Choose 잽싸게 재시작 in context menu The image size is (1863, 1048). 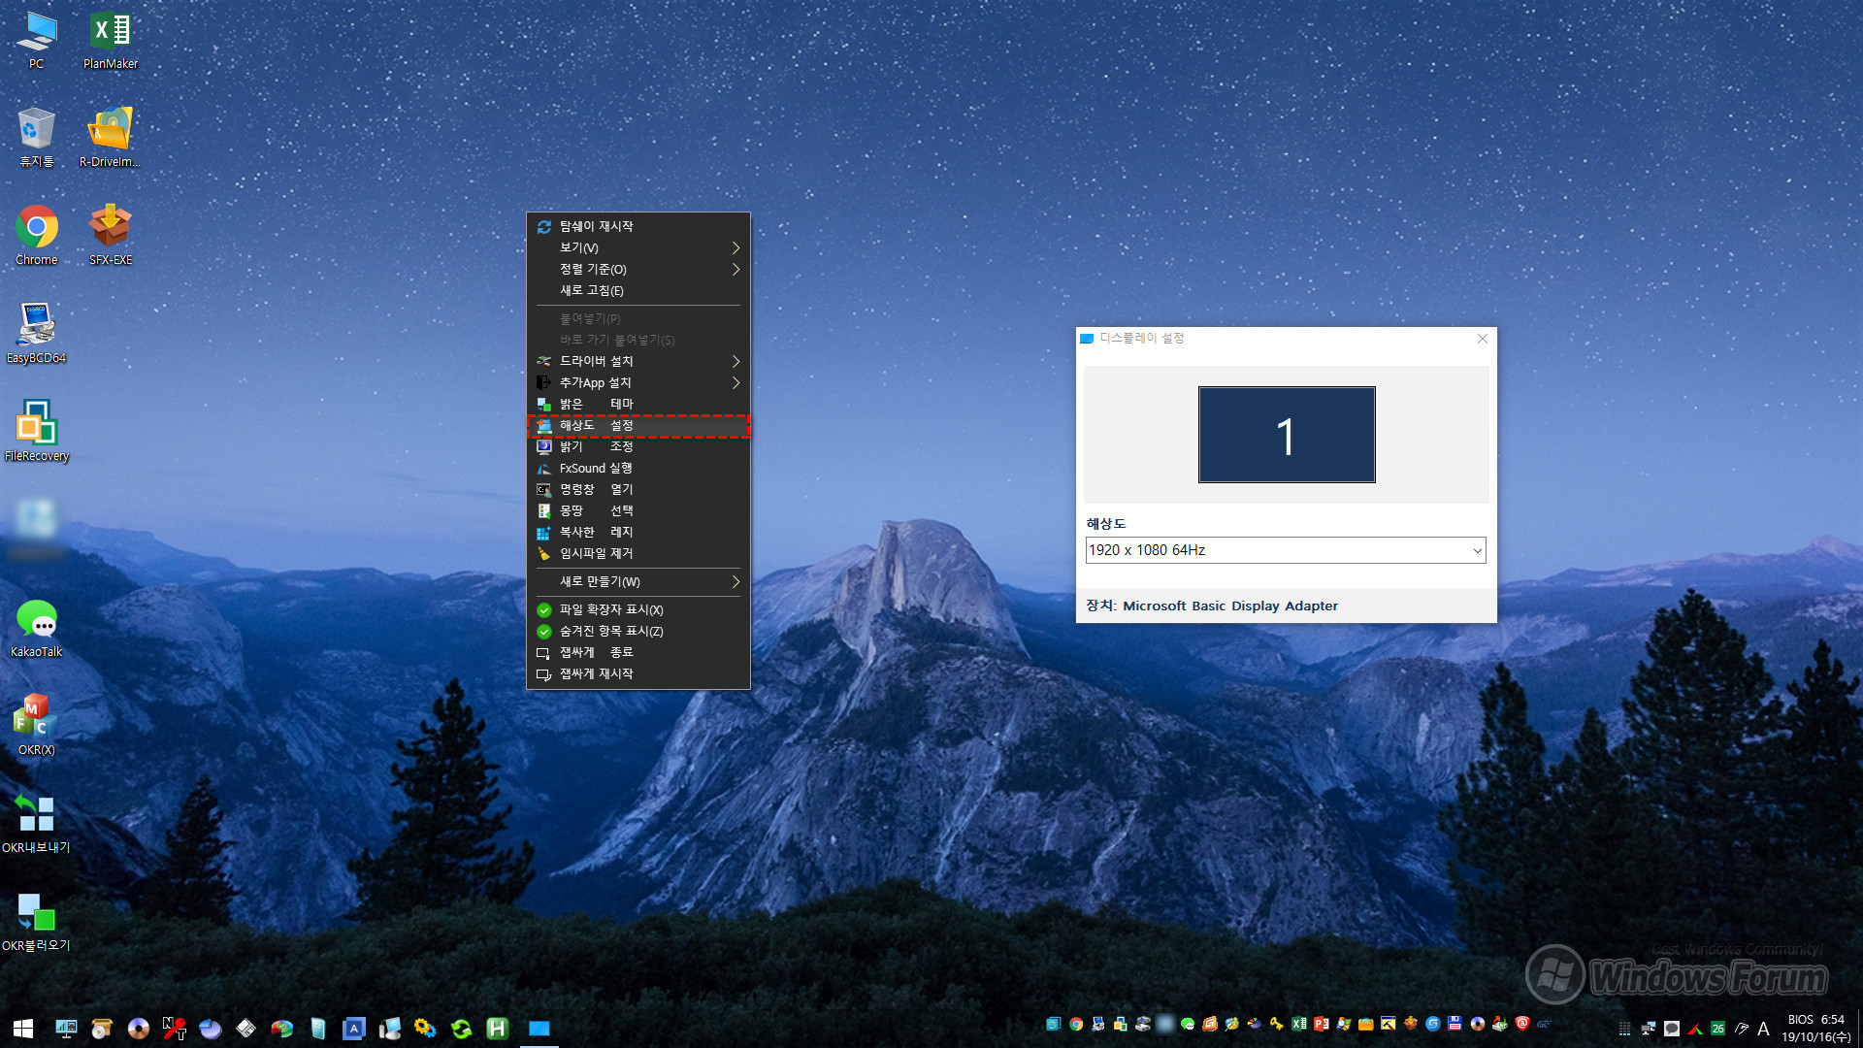[x=638, y=673]
